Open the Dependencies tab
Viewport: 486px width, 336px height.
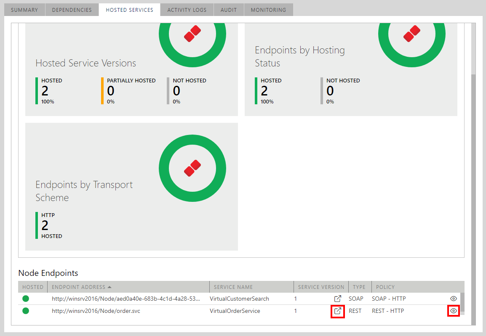pyautogui.click(x=72, y=10)
